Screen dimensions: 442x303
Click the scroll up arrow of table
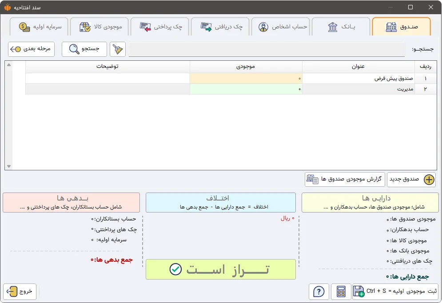tap(9, 65)
